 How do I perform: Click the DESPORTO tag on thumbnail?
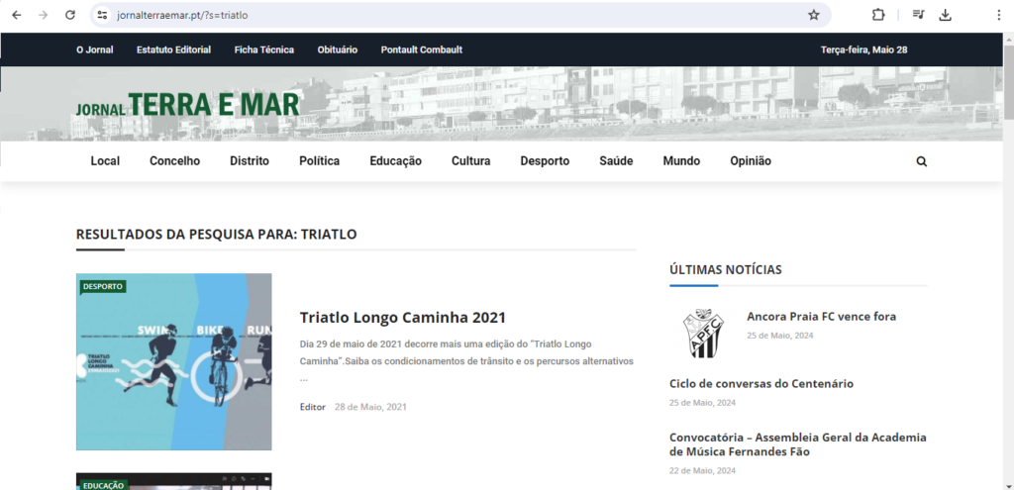click(103, 286)
